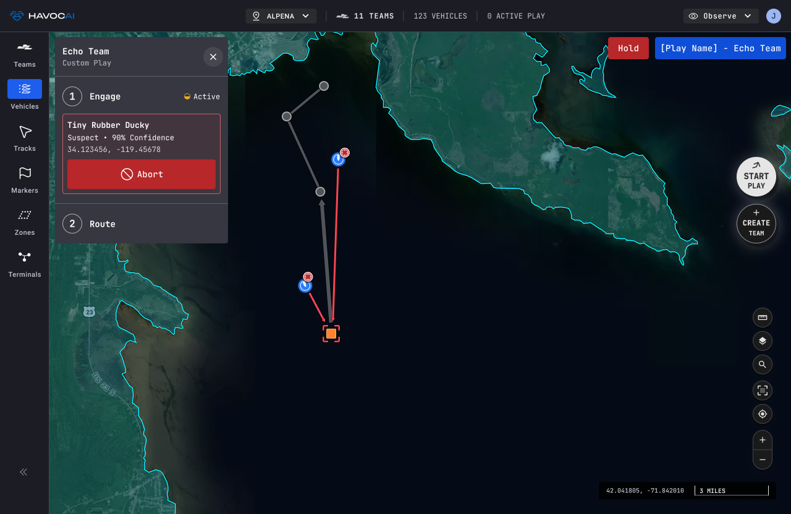Abort the Tiny Rubber Ducky engagement
The width and height of the screenshot is (791, 514).
pos(142,174)
